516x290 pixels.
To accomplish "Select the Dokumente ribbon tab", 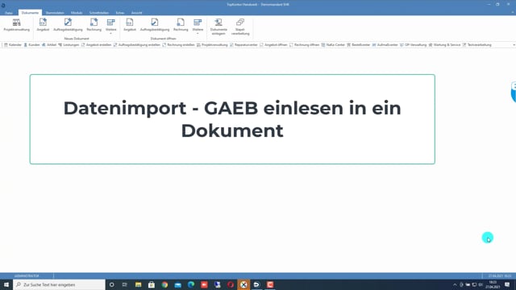I will (x=30, y=13).
